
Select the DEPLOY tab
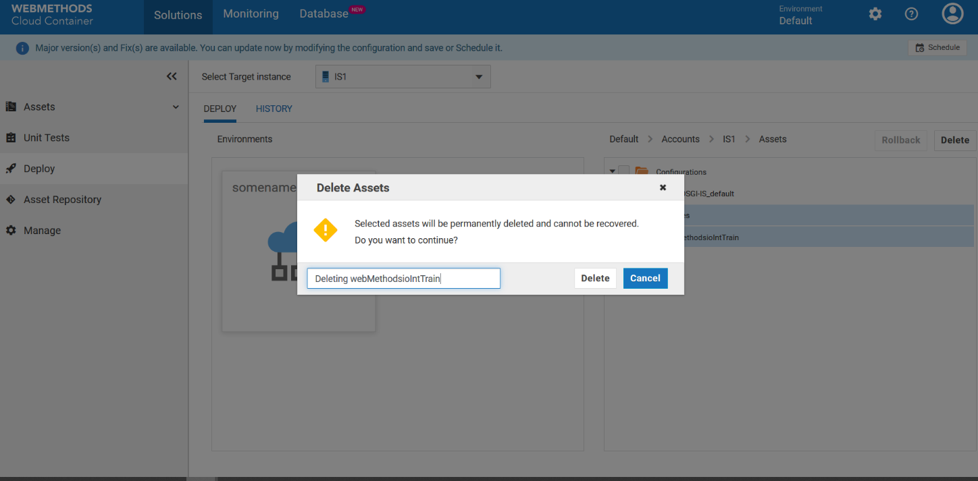(x=220, y=109)
